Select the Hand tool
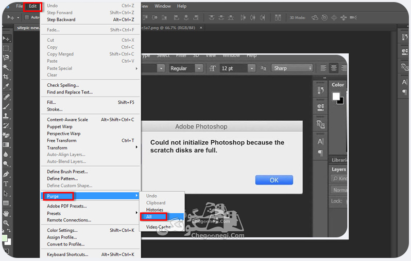411x261 pixels. click(x=6, y=213)
